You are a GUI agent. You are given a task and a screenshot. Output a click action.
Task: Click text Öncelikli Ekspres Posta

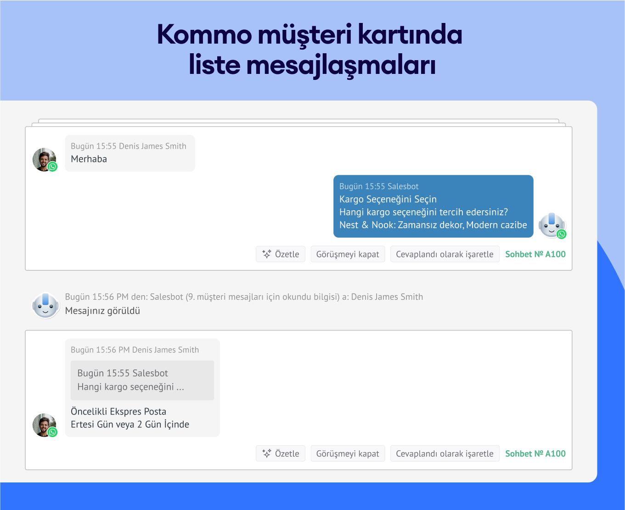click(118, 411)
